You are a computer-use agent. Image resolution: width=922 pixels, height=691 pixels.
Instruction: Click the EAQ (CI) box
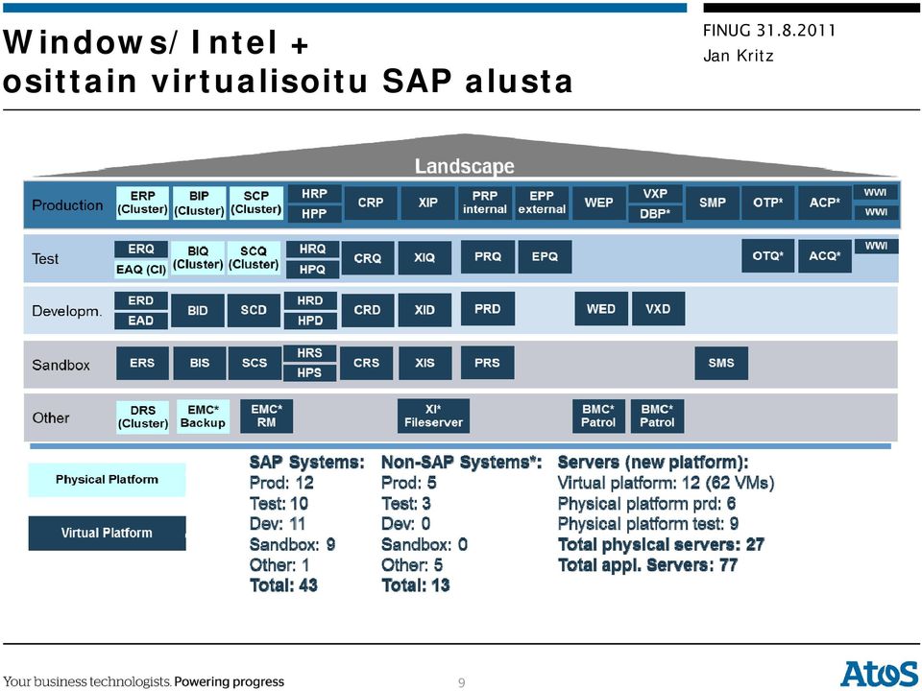point(140,270)
